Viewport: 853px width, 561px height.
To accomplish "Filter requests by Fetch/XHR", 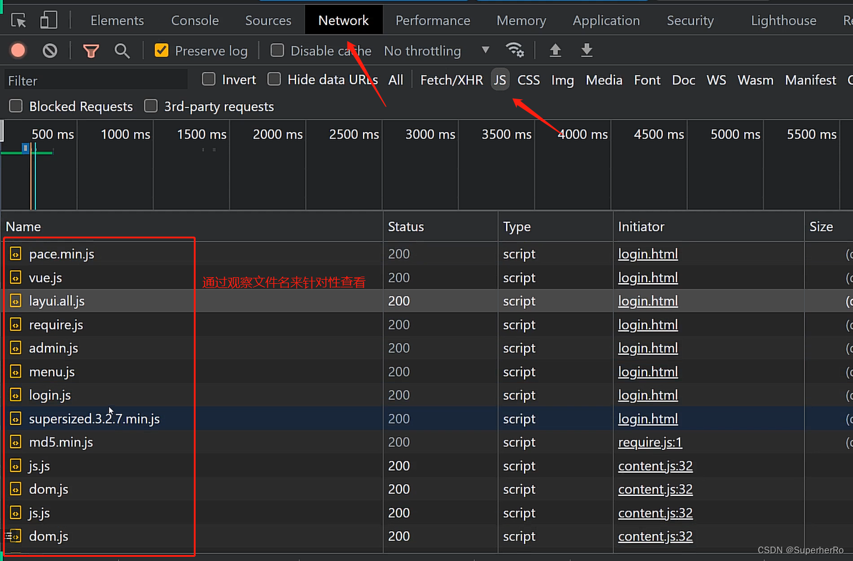I will click(x=452, y=80).
